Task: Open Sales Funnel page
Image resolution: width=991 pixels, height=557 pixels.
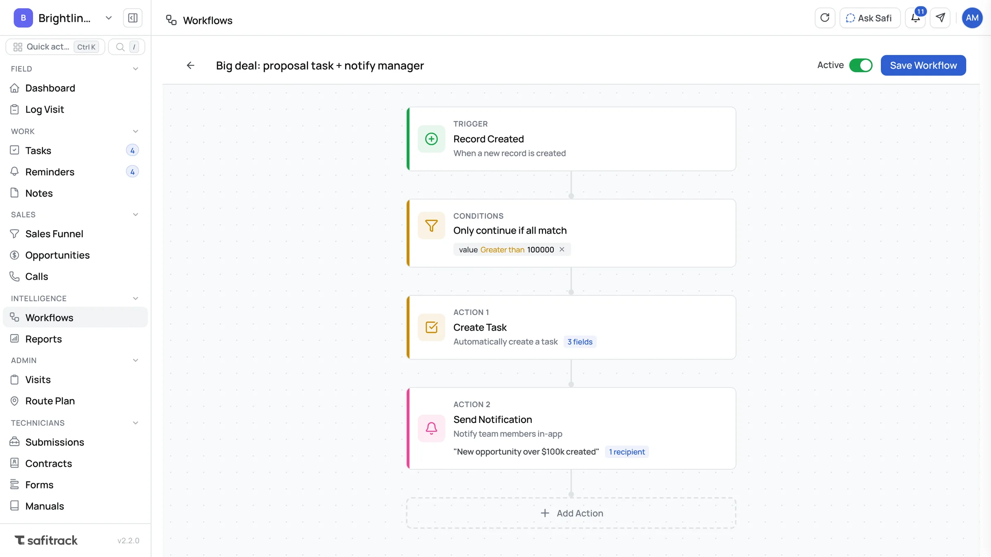Action: (x=75, y=234)
